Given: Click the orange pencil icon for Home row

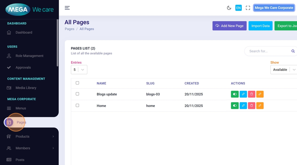Looking at the screenshot, I should pyautogui.click(x=260, y=106).
